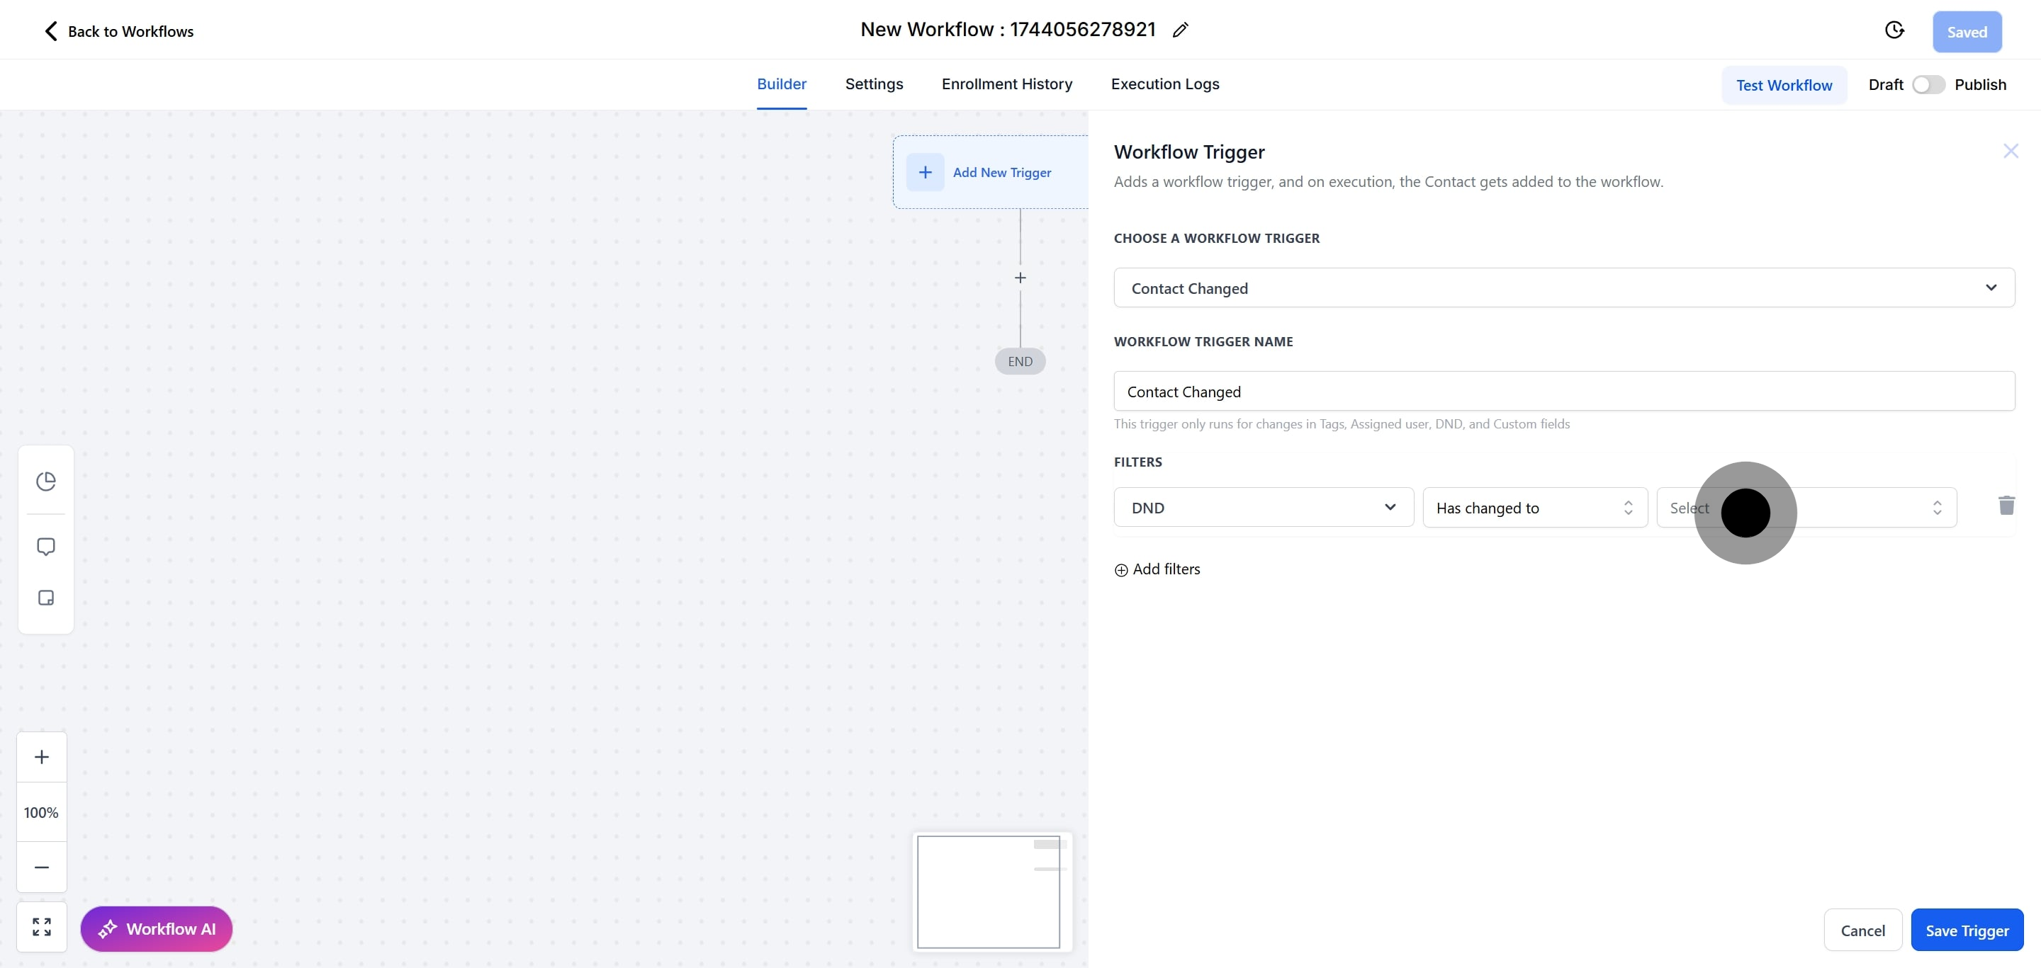2041x968 pixels.
Task: Open the stats pie chart icon
Action: click(46, 482)
